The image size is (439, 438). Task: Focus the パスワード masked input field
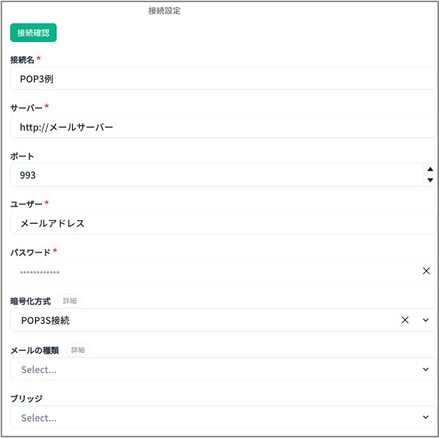click(x=210, y=272)
